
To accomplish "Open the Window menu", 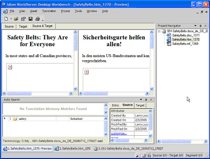I will (92, 11).
